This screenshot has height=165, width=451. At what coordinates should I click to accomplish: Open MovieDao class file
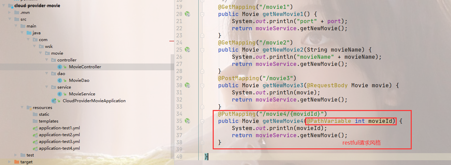pos(79,80)
